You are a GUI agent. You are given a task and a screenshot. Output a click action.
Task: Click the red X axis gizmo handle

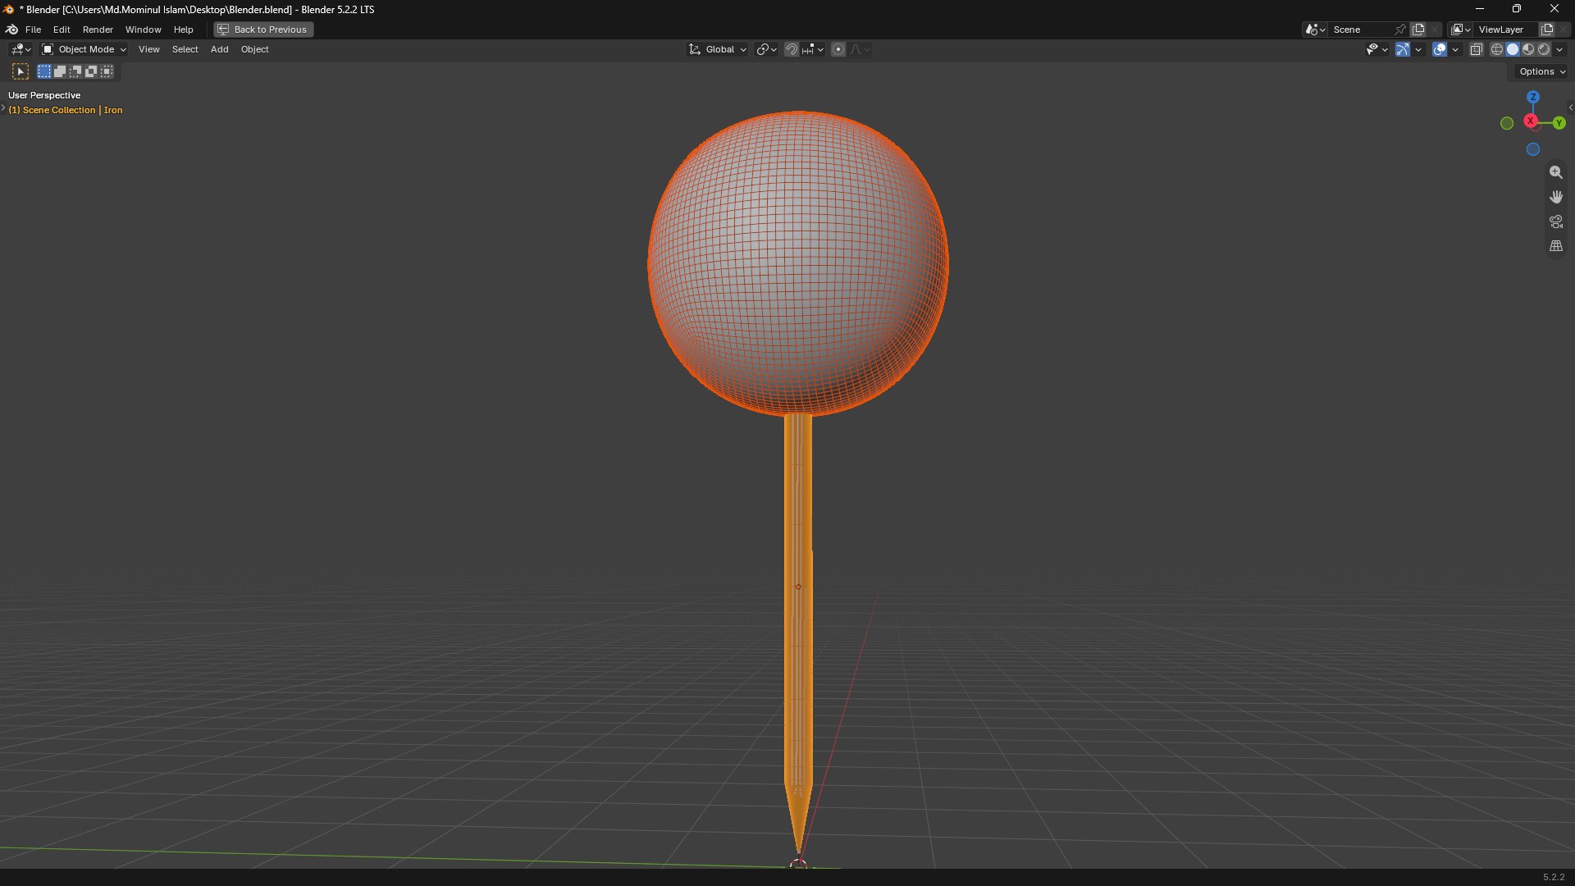(1531, 121)
